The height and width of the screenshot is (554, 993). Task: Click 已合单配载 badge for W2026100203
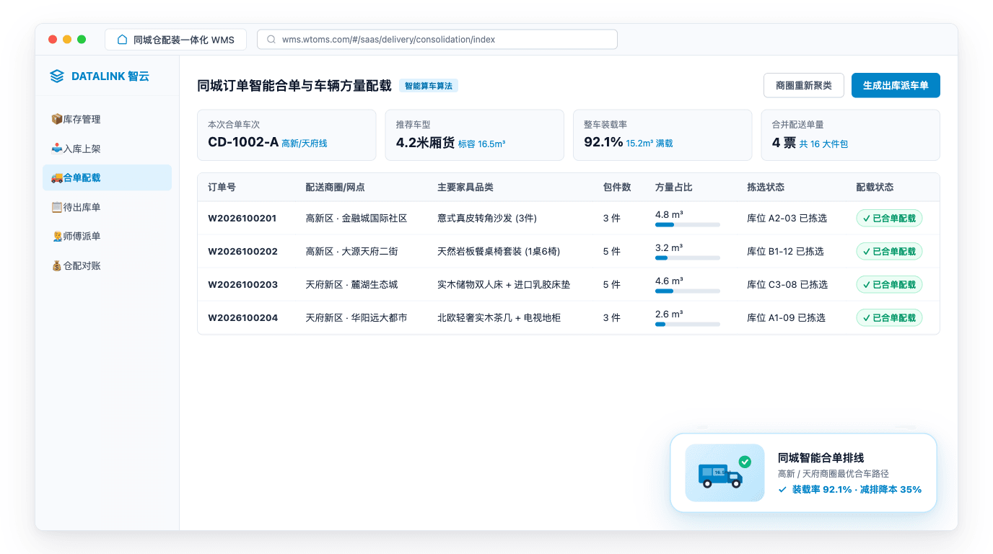[x=889, y=284]
